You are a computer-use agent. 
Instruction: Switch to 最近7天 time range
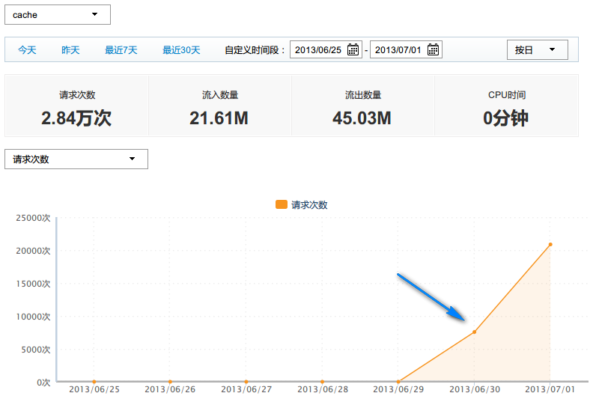[x=121, y=49]
